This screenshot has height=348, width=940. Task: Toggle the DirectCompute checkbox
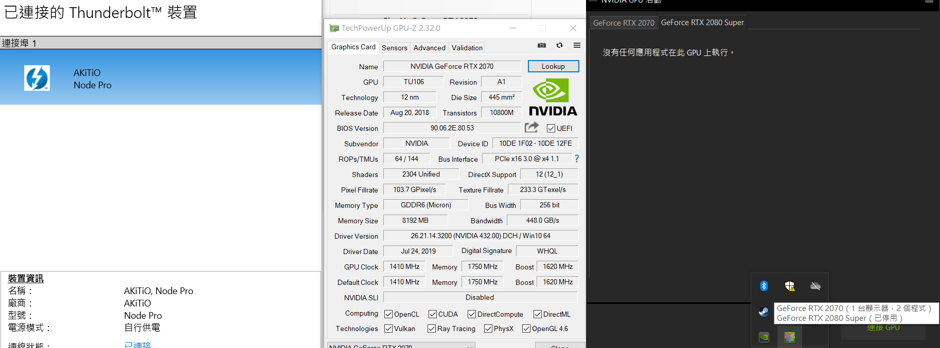[472, 314]
